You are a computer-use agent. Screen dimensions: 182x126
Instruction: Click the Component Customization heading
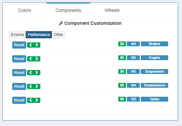point(93,23)
